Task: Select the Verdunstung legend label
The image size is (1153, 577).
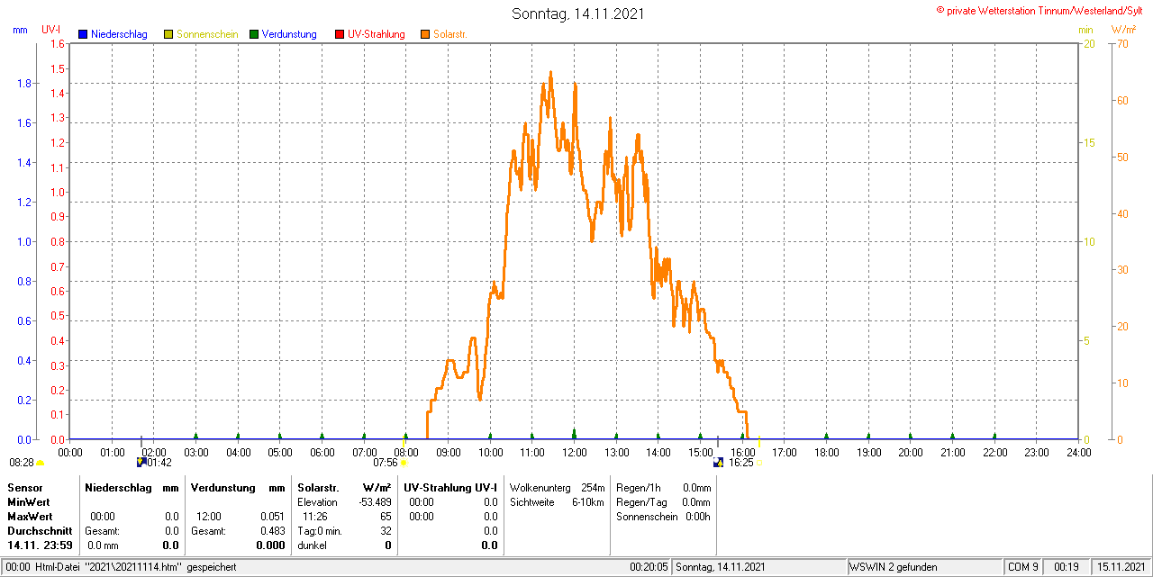Action: click(289, 34)
